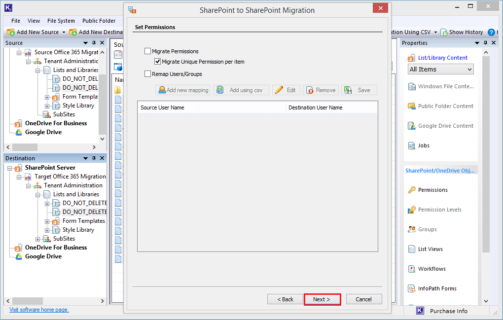Click Properties panel vertical scrollbar thumb
The width and height of the screenshot is (503, 320).
click(486, 154)
